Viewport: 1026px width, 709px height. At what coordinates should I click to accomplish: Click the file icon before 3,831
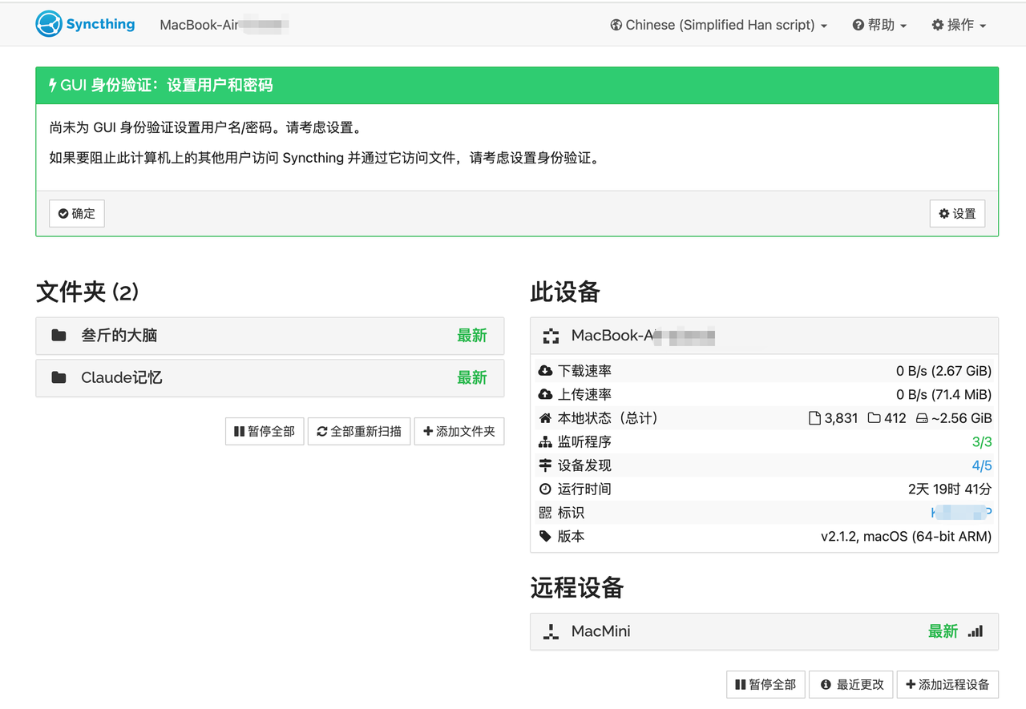[815, 418]
